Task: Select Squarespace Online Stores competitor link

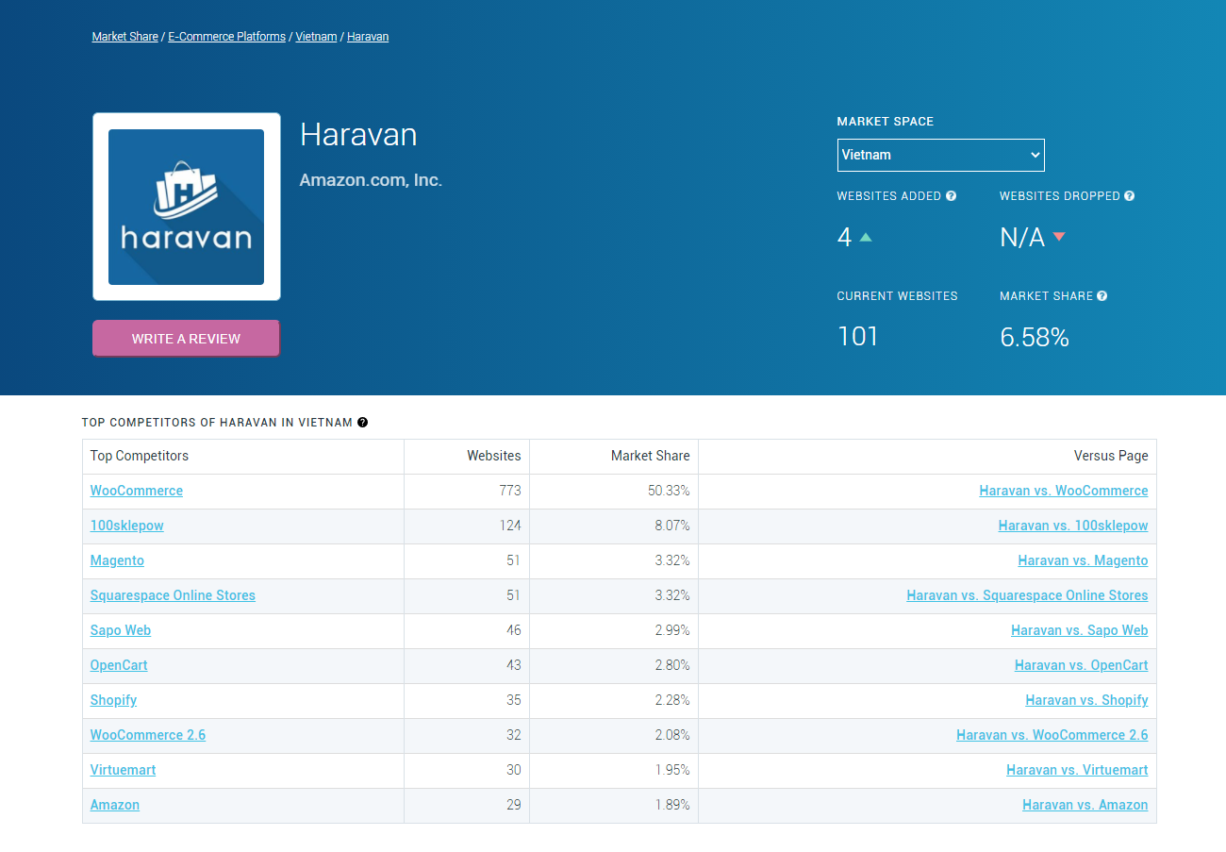Action: [x=173, y=595]
